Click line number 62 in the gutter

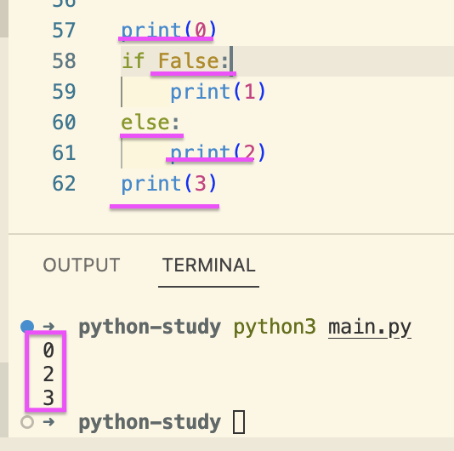click(64, 184)
